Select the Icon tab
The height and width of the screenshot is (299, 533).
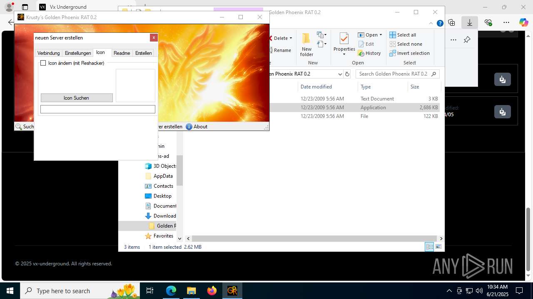[x=100, y=52]
